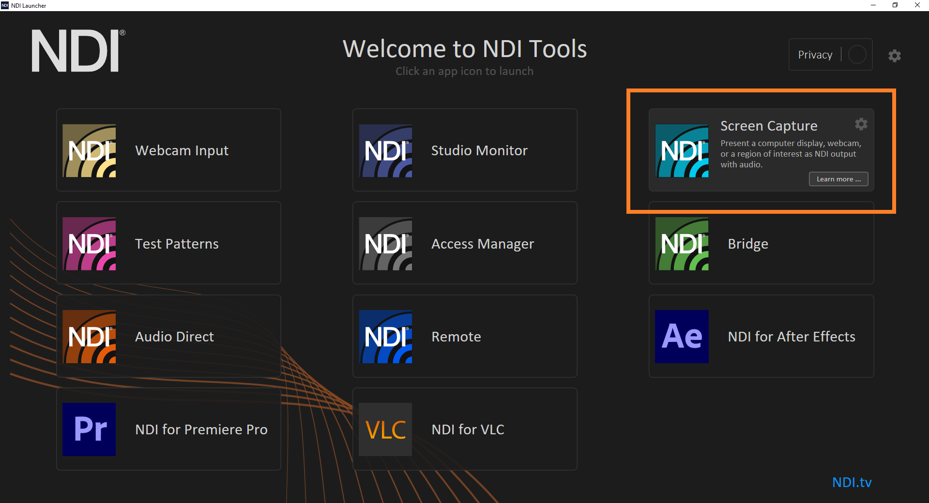The width and height of the screenshot is (929, 503).
Task: Click Learn more for Screen Capture
Action: point(838,179)
